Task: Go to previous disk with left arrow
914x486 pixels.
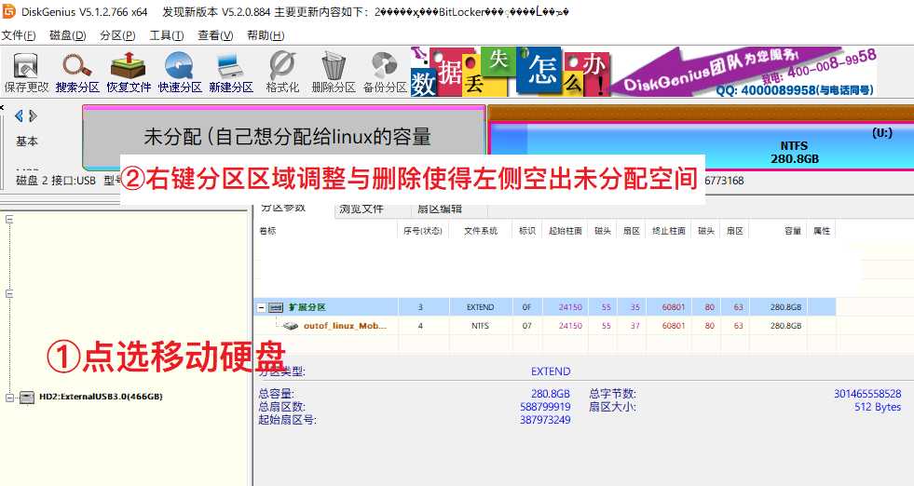Action: point(19,116)
